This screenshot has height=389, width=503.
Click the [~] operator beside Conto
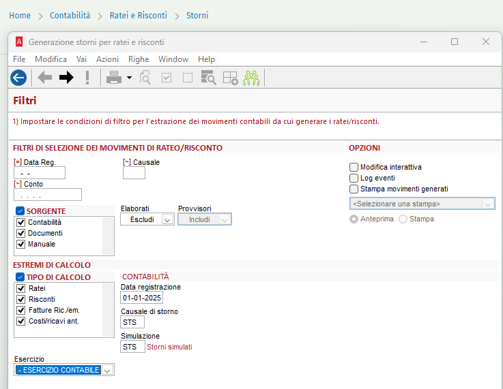(17, 184)
